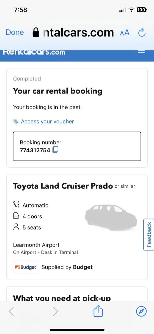Open the Access your voucher link
The image size is (154, 334).
tap(47, 122)
